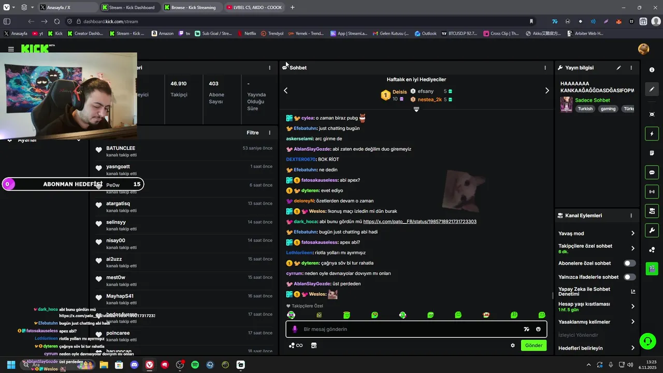663x373 pixels.
Task: Click the capture frame sidebar icon
Action: [x=652, y=114]
